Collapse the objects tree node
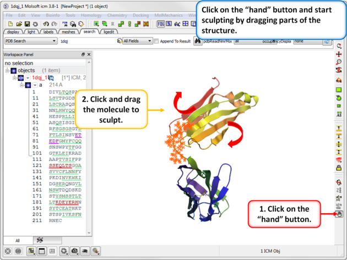 7,71
